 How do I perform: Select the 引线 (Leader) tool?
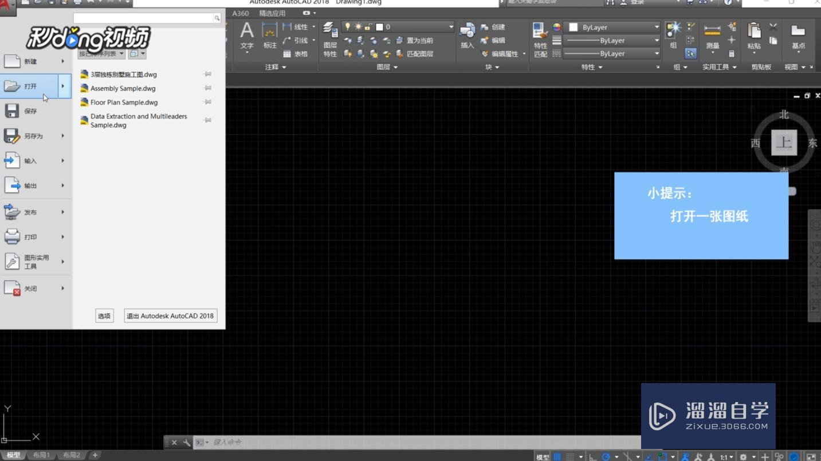point(296,40)
